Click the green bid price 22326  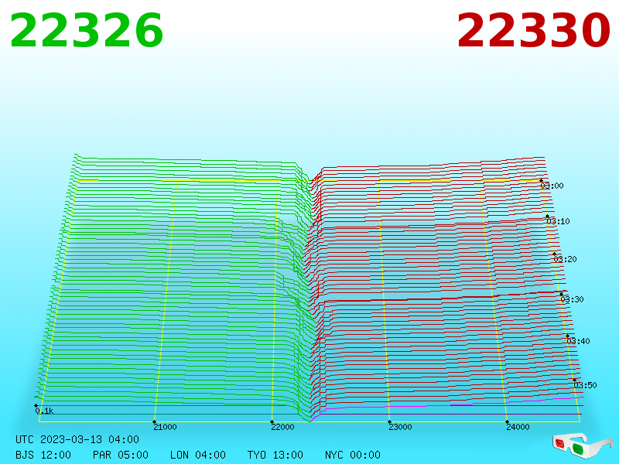click(87, 30)
